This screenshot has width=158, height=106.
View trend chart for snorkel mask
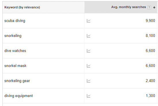[x=89, y=66]
